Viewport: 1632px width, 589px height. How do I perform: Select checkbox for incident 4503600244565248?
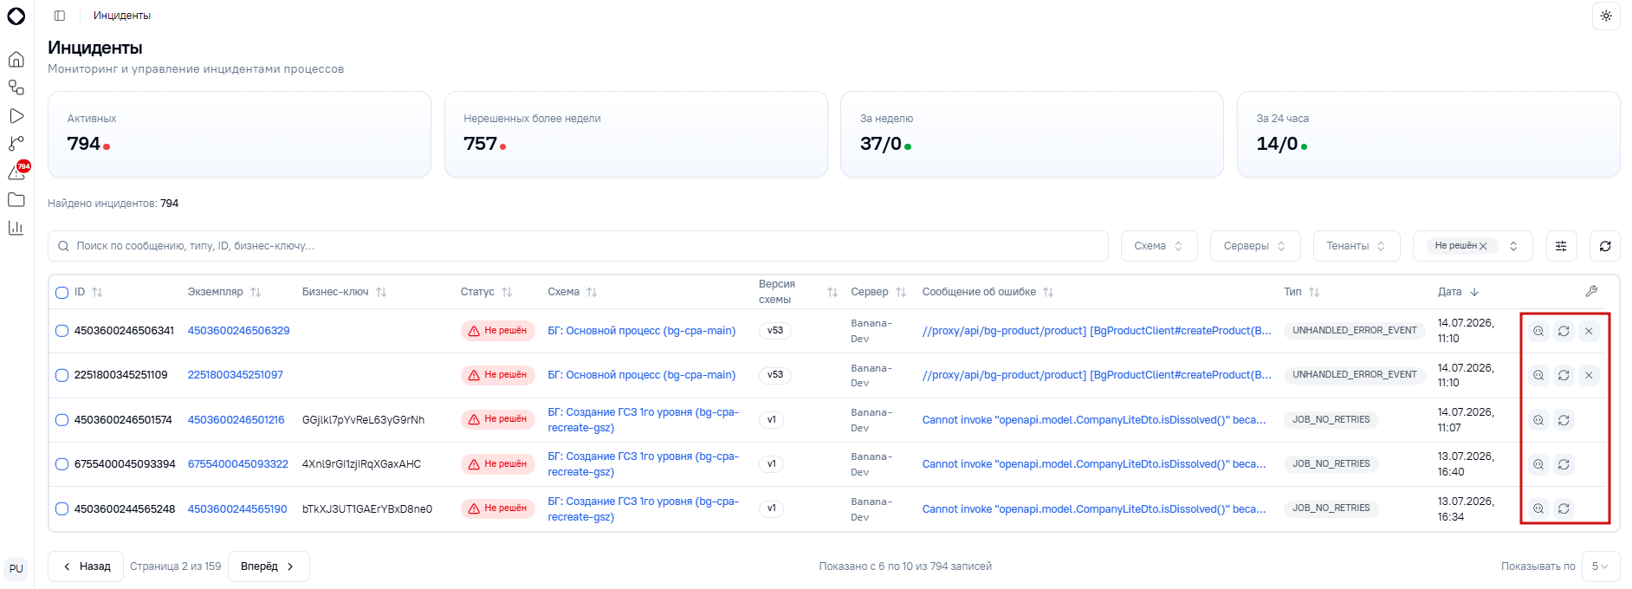[62, 509]
